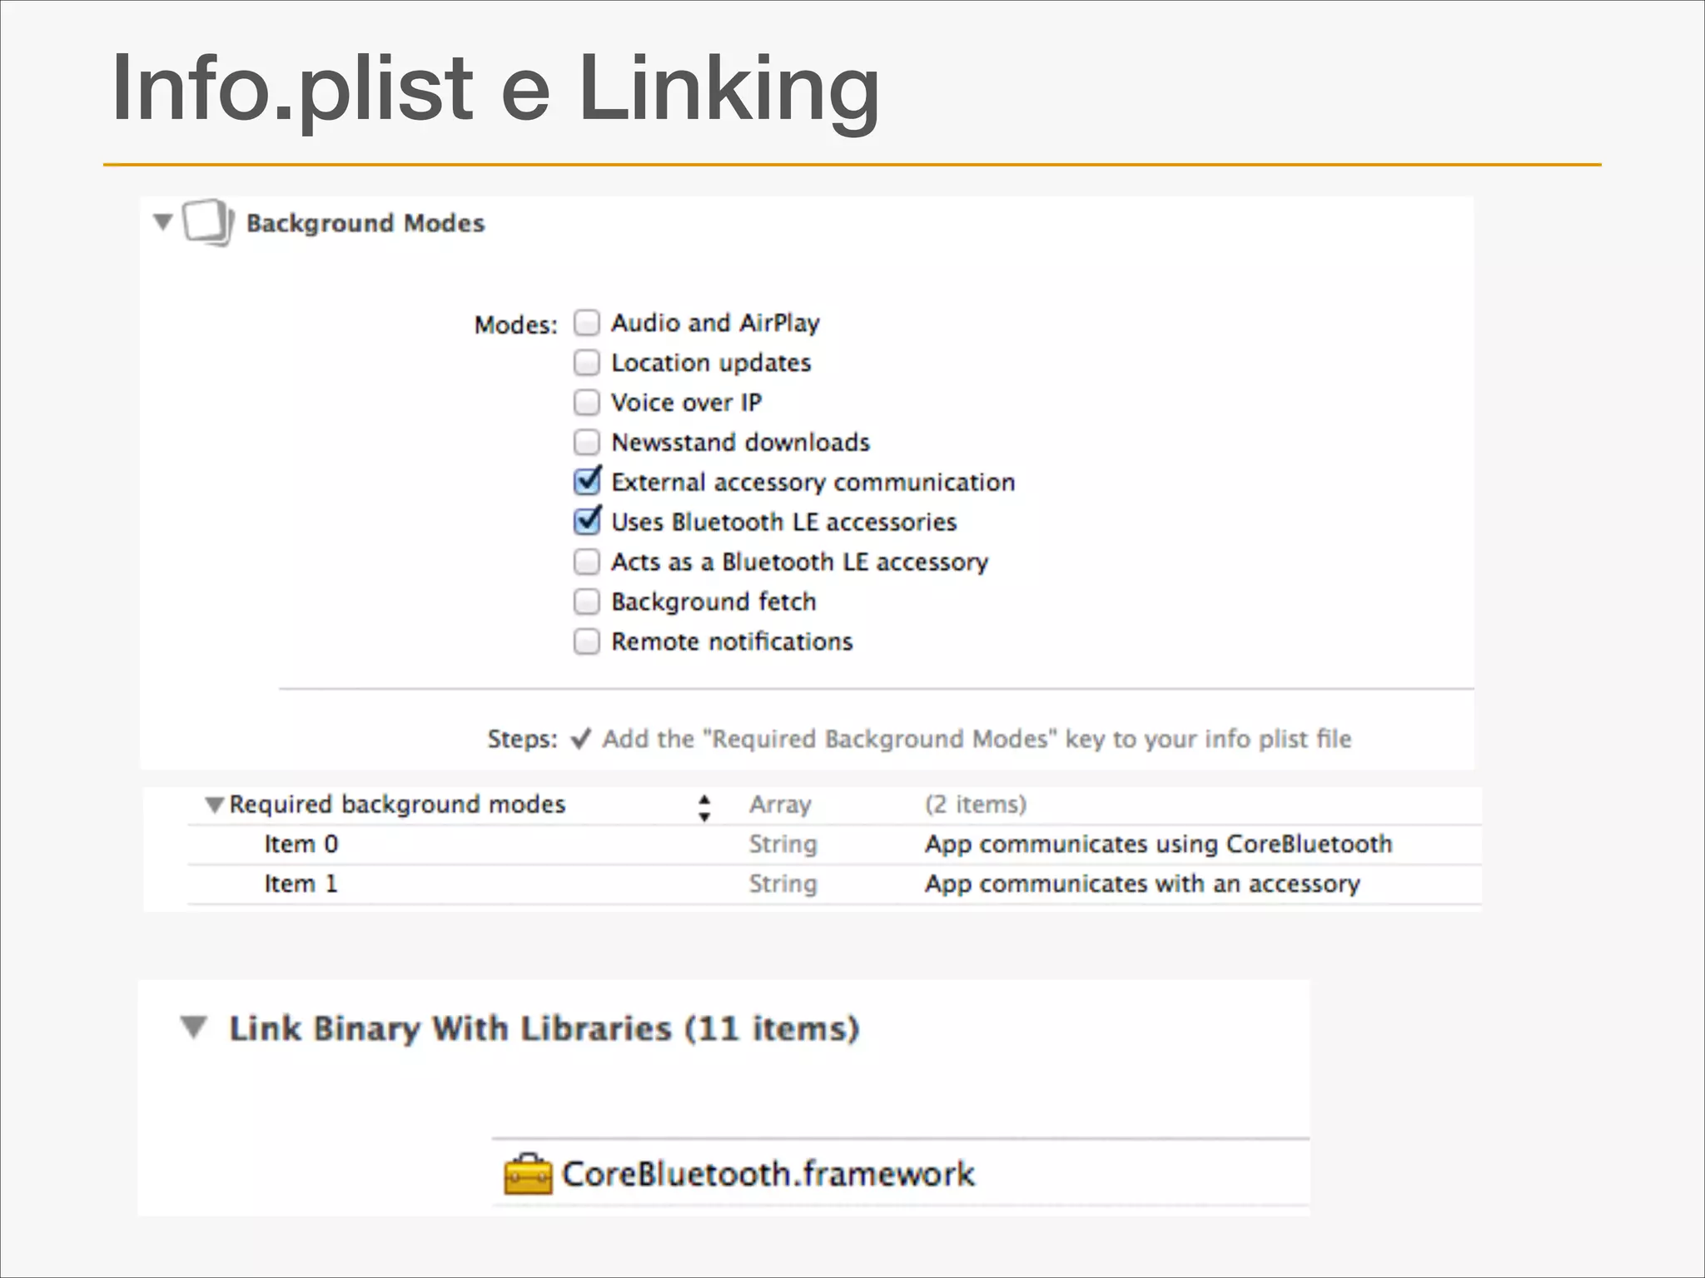
Task: Click the 'Required background modes' key label
Action: click(397, 805)
